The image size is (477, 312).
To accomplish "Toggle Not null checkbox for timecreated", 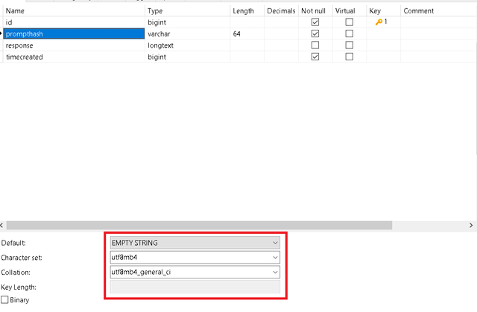I will point(315,57).
